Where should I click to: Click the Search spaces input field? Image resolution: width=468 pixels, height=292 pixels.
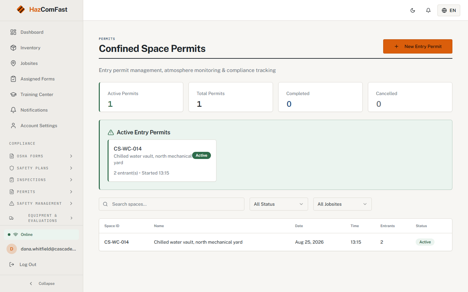(172, 204)
